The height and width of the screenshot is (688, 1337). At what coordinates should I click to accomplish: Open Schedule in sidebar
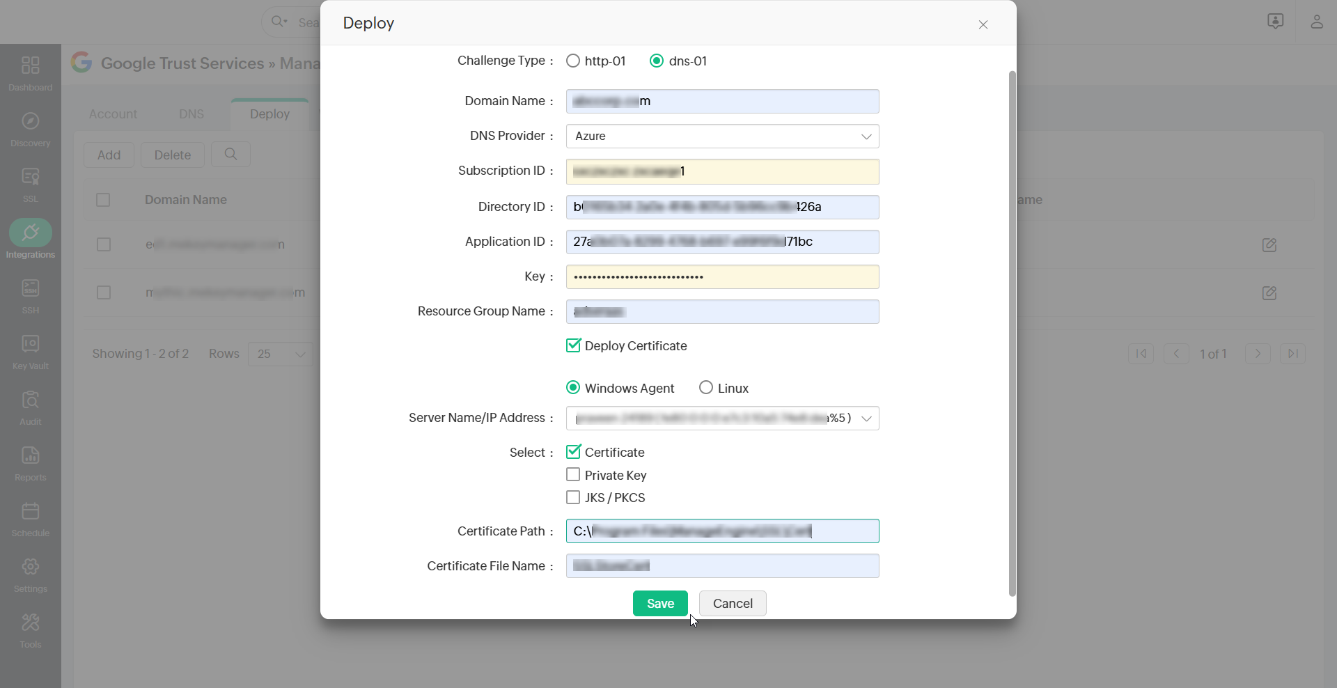30,519
